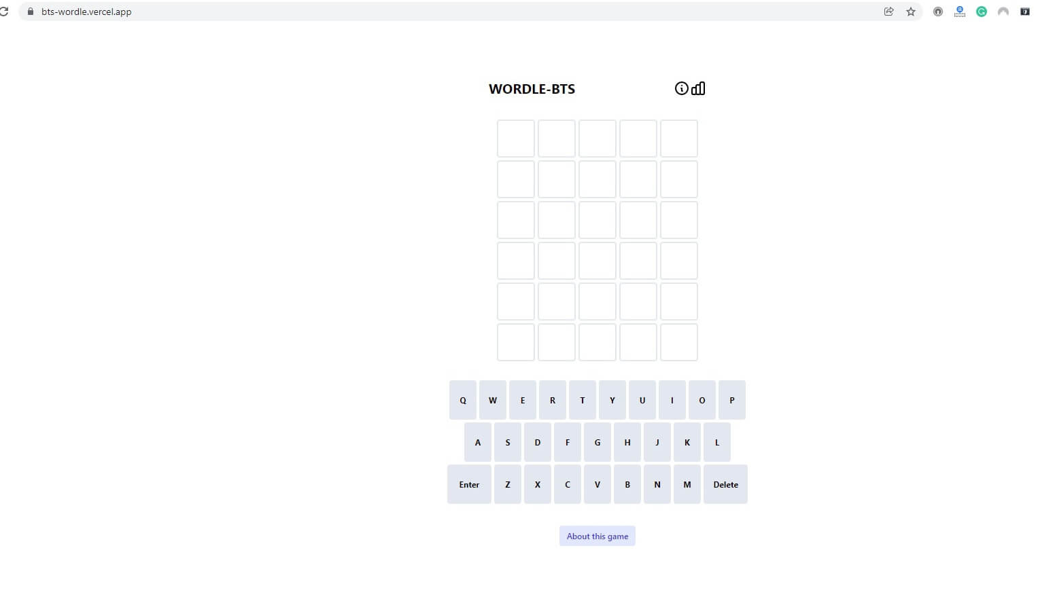This screenshot has width=1038, height=601.
Task: Click the share page icon
Action: 888,12
